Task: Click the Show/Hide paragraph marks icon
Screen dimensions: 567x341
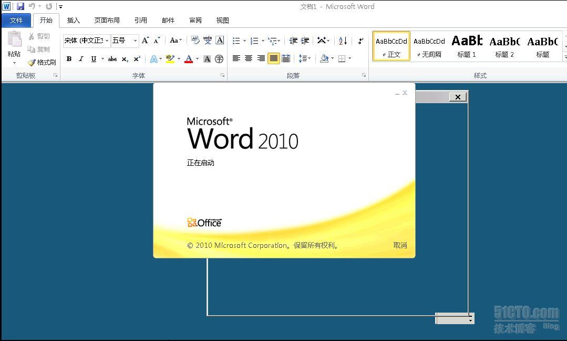Action: point(360,41)
